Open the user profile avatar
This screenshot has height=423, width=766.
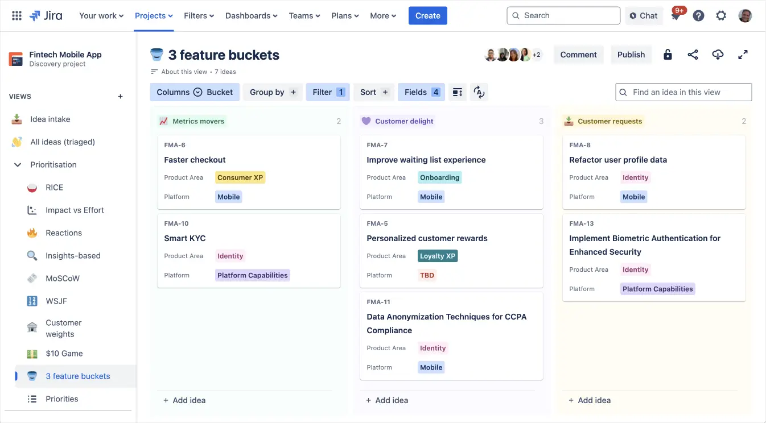point(745,16)
